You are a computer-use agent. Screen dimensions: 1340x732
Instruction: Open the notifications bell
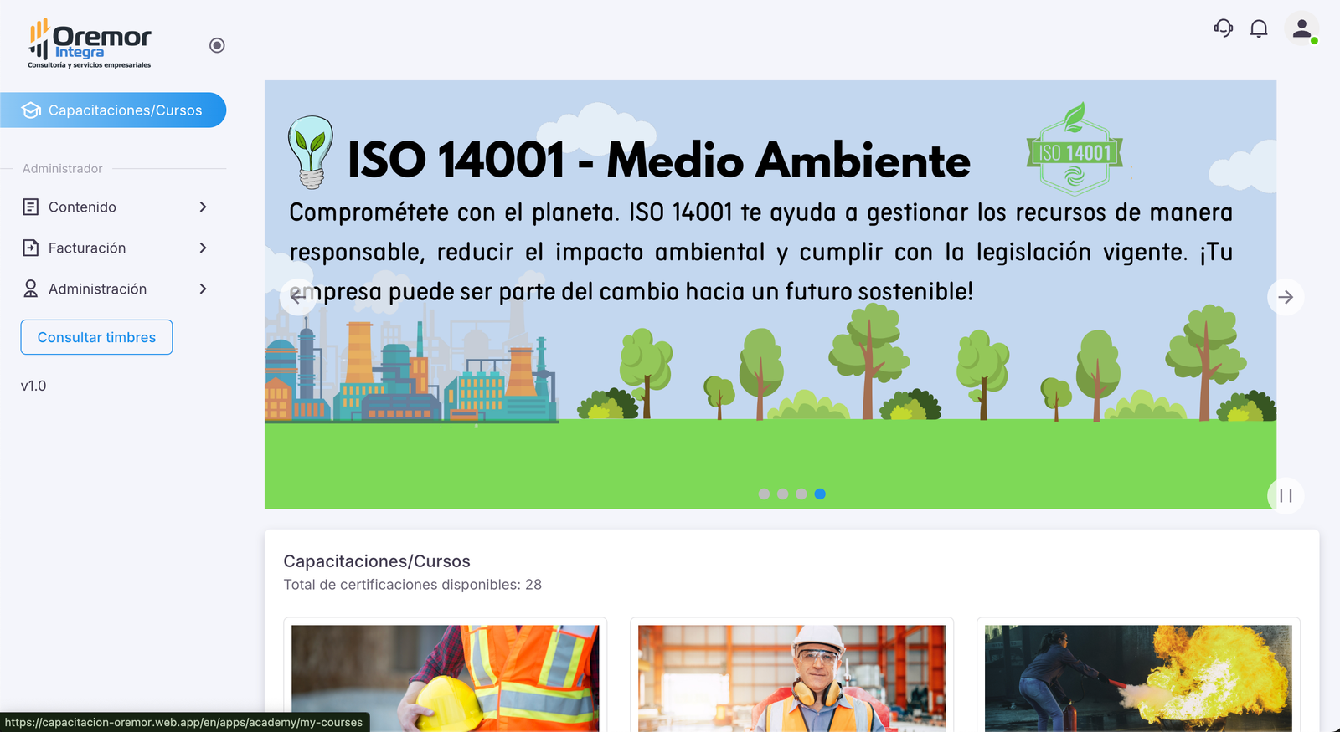1259,28
